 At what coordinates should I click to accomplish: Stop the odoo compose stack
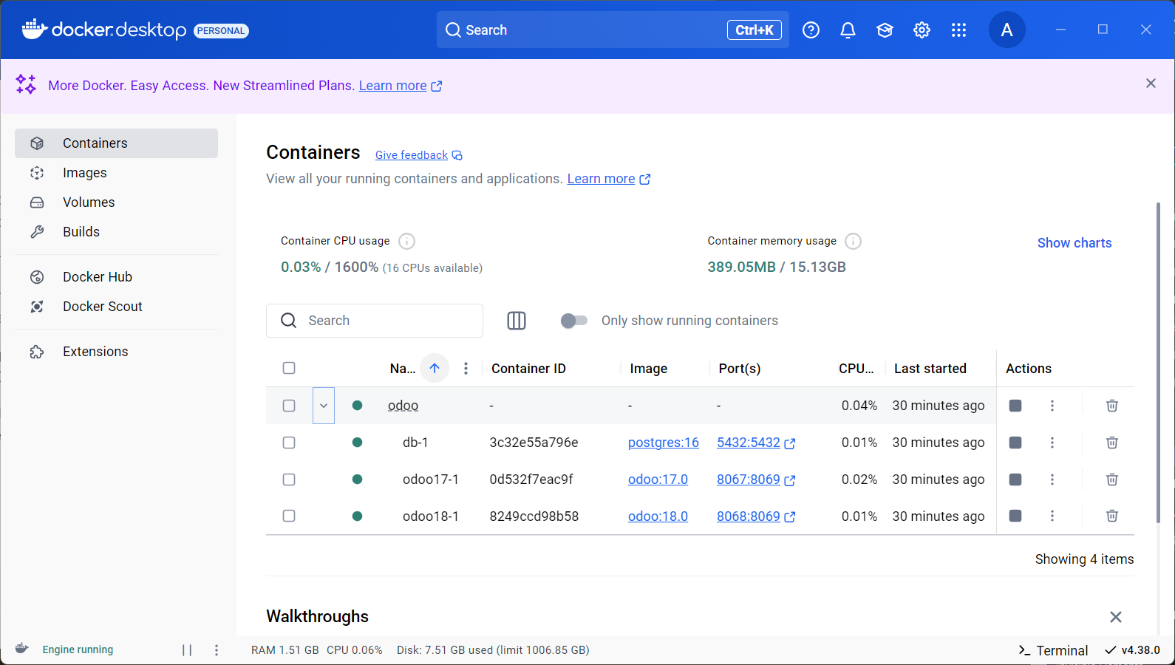1015,406
